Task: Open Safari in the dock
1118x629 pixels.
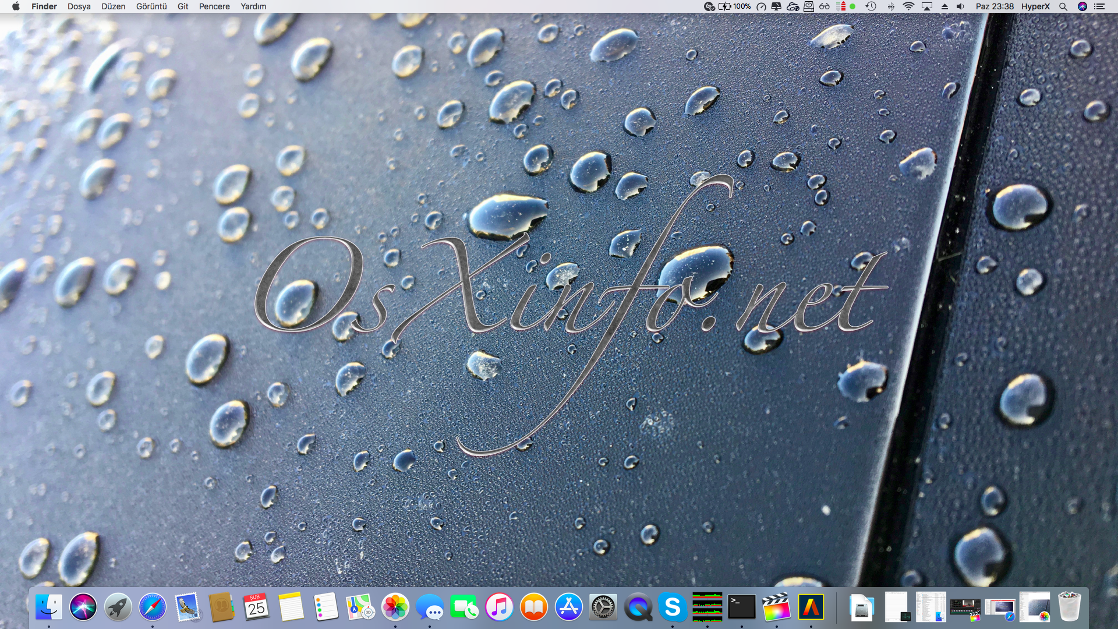Action: pyautogui.click(x=153, y=607)
